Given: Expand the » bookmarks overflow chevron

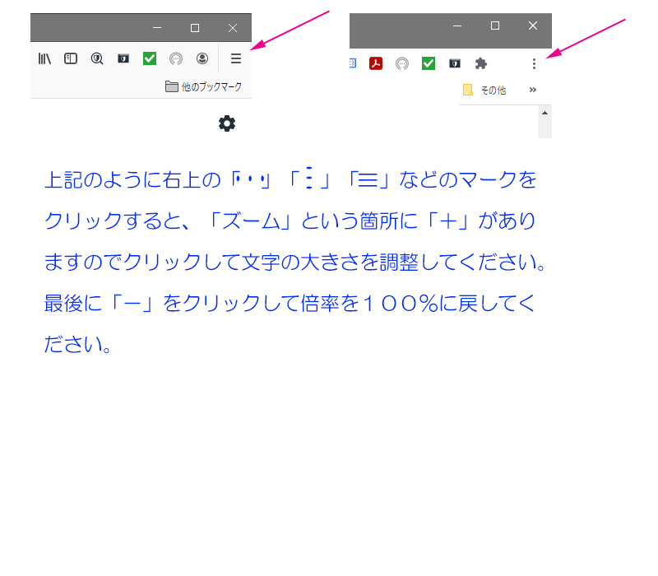Looking at the screenshot, I should (x=533, y=90).
